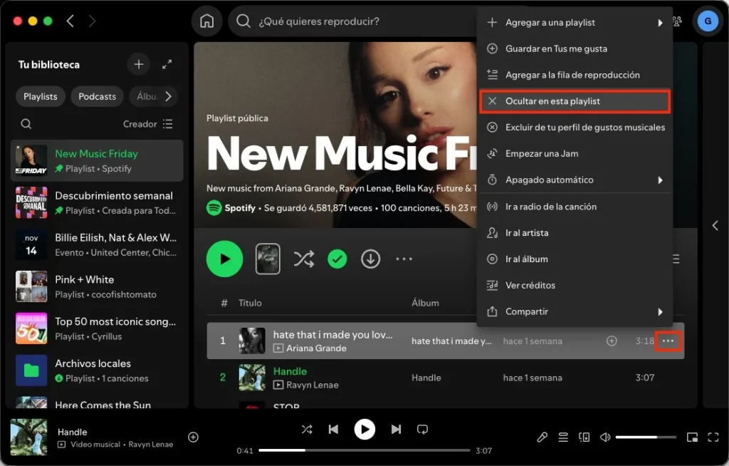The height and width of the screenshot is (466, 729).
Task: Choose Agregar a una playlist
Action: coord(575,22)
